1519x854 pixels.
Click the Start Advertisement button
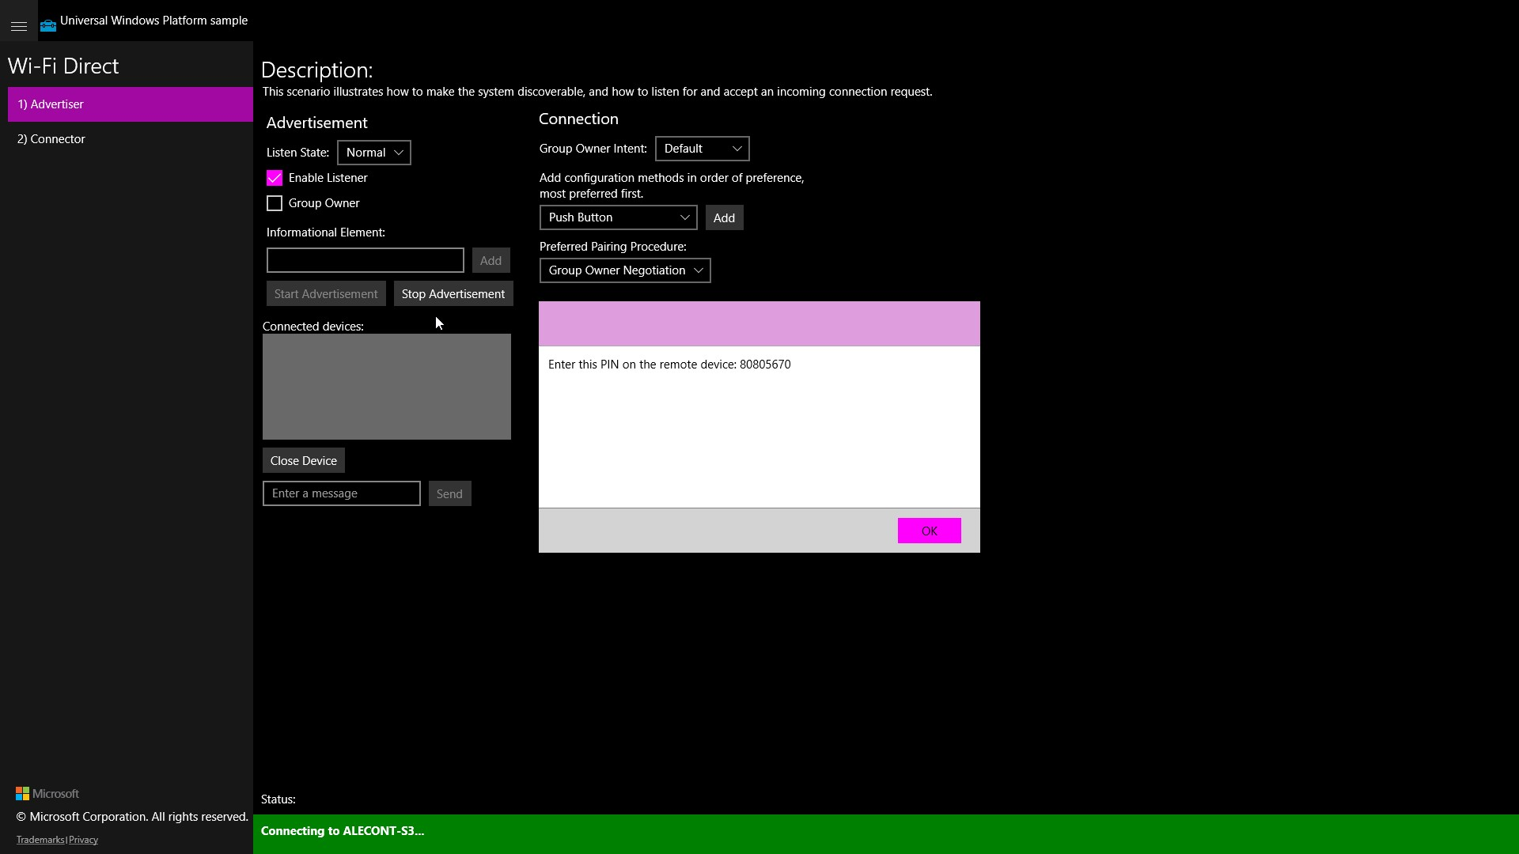(326, 293)
